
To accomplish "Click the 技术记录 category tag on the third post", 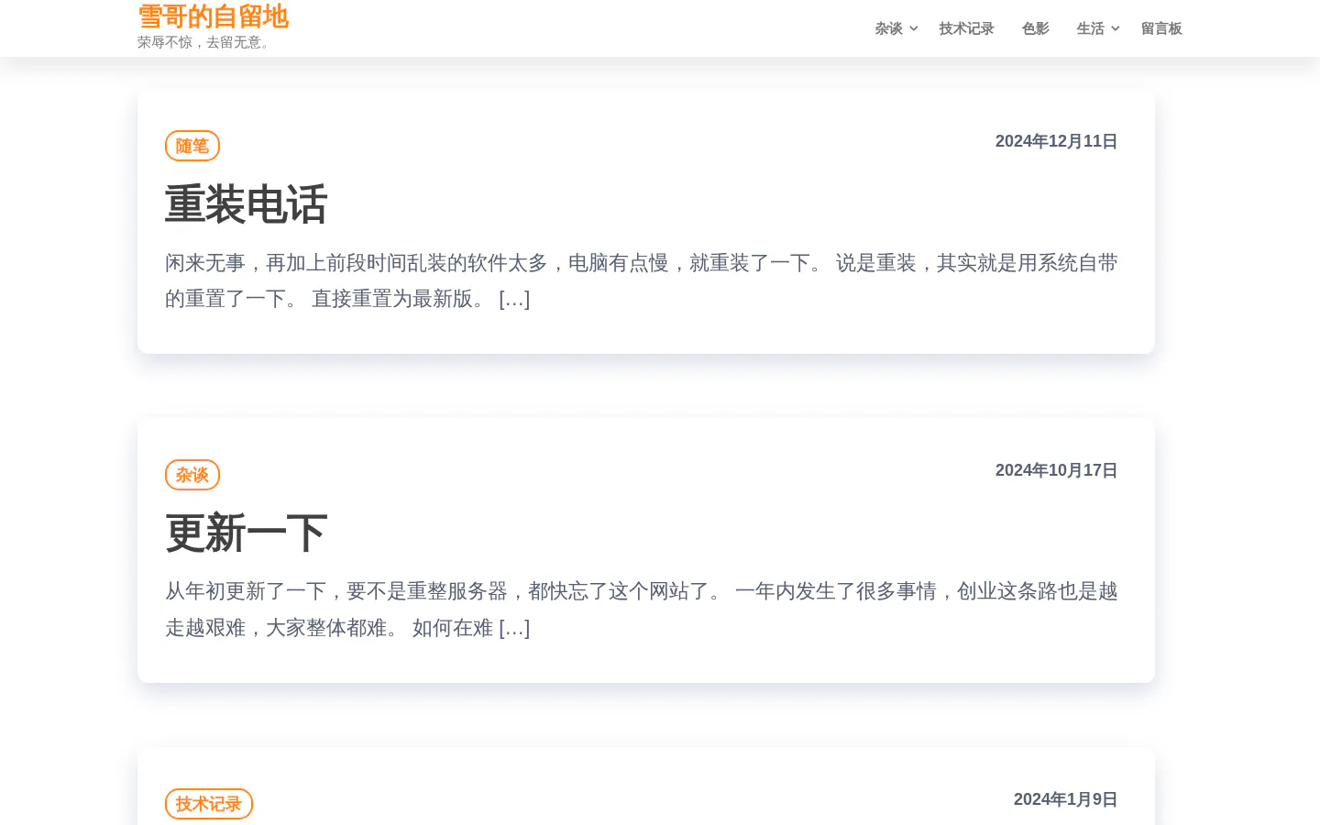I will pyautogui.click(x=209, y=804).
